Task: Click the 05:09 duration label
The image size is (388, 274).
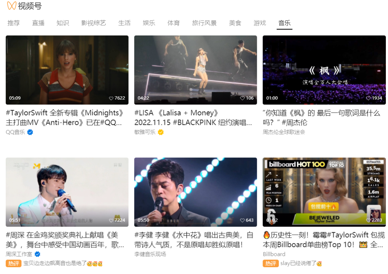Action: tap(15, 98)
